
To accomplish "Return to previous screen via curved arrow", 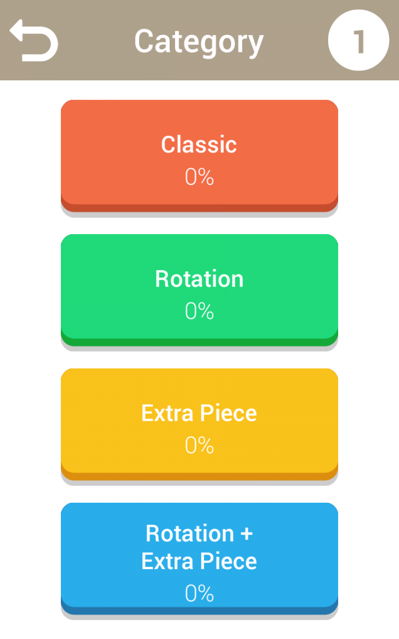I will [34, 40].
